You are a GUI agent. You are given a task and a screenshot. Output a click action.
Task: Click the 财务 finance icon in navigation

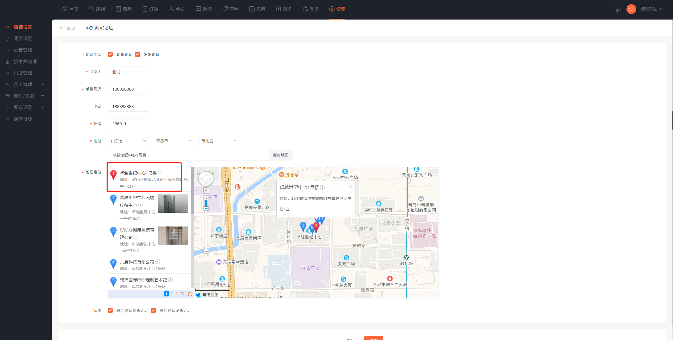point(284,9)
